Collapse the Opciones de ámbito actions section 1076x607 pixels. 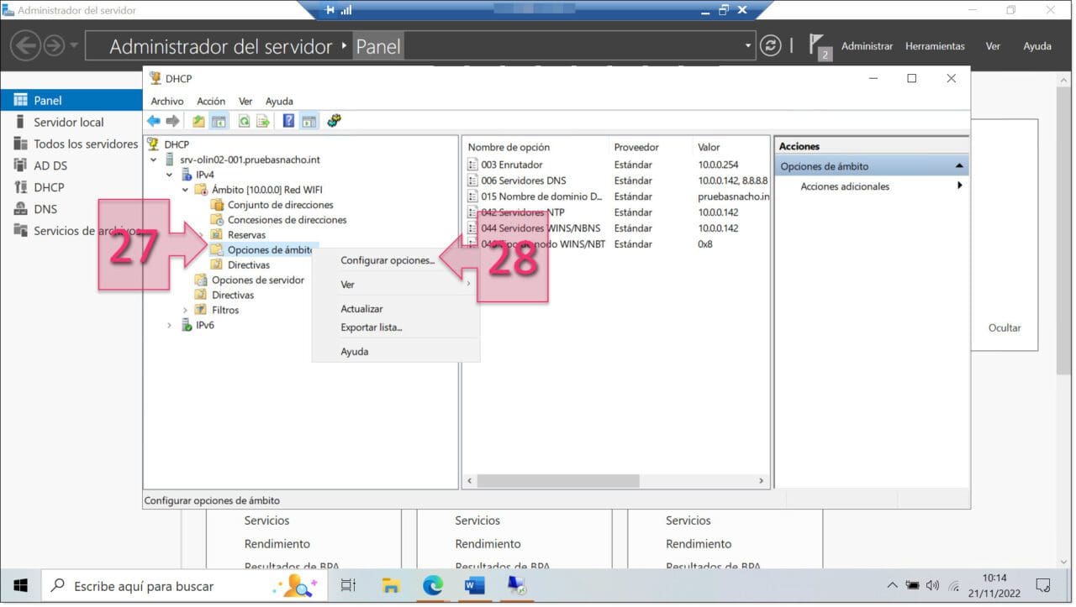(x=959, y=166)
